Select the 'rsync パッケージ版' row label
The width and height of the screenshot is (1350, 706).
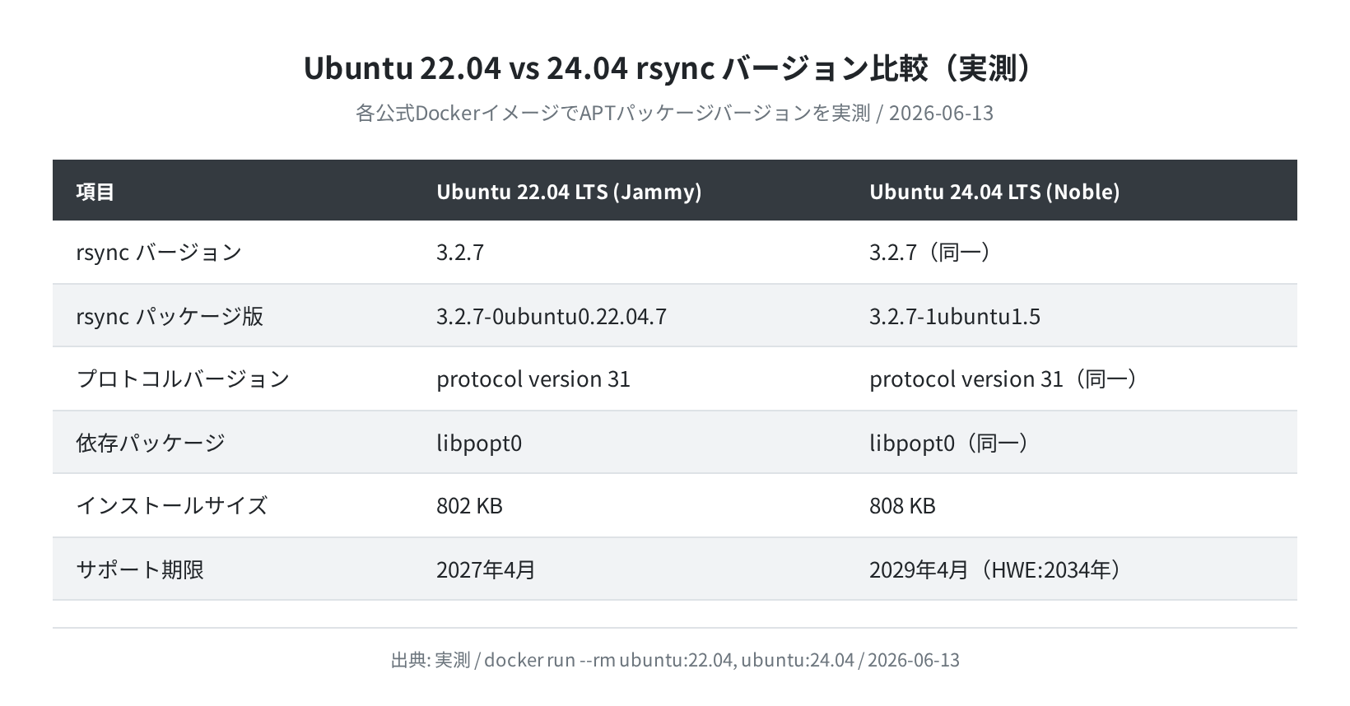[x=170, y=316]
